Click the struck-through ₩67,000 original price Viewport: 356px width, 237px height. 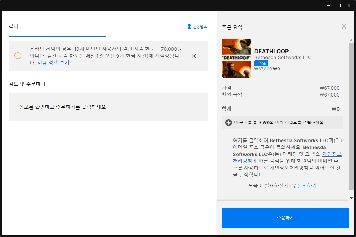click(263, 69)
